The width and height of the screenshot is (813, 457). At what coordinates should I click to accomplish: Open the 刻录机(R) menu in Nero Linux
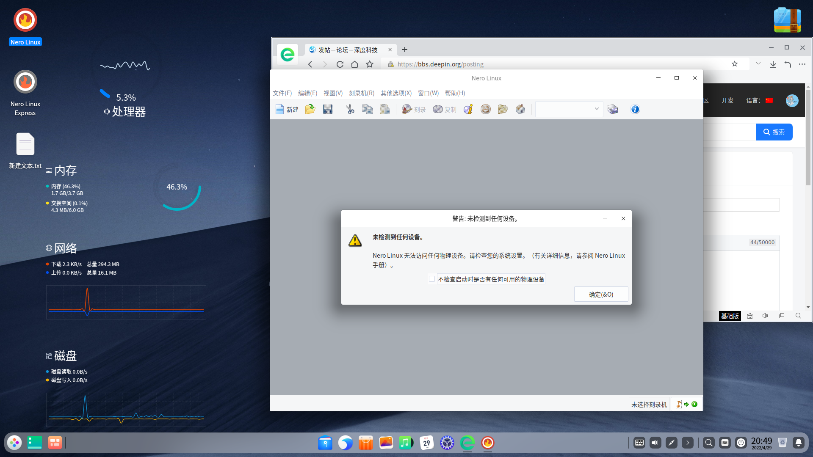pyautogui.click(x=361, y=93)
